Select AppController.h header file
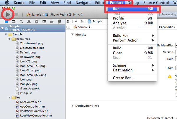177x119 pixels. click(x=30, y=102)
